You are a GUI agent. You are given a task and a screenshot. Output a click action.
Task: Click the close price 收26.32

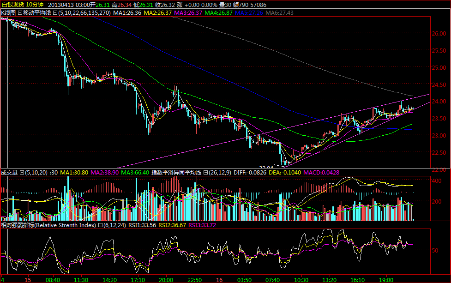point(165,5)
